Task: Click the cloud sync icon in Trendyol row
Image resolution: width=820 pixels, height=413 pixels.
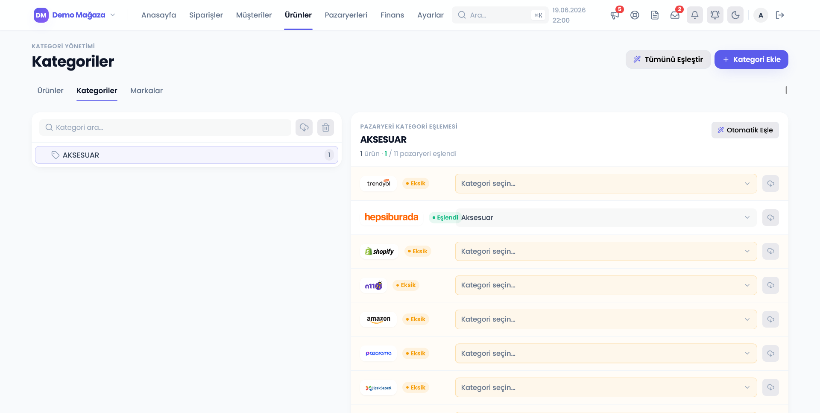Action: (x=770, y=184)
